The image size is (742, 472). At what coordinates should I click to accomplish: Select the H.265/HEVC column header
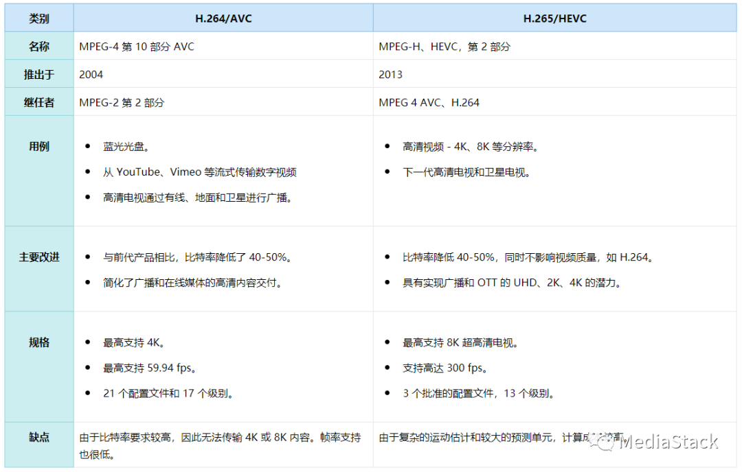tap(554, 19)
